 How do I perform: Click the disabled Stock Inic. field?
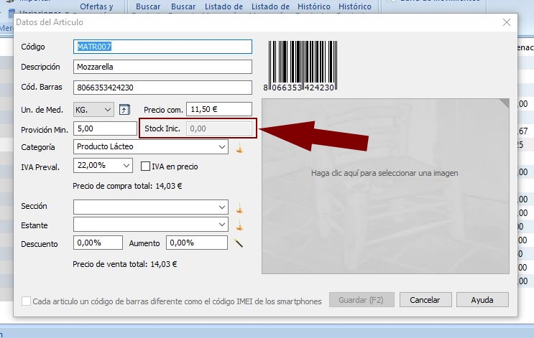tap(219, 128)
